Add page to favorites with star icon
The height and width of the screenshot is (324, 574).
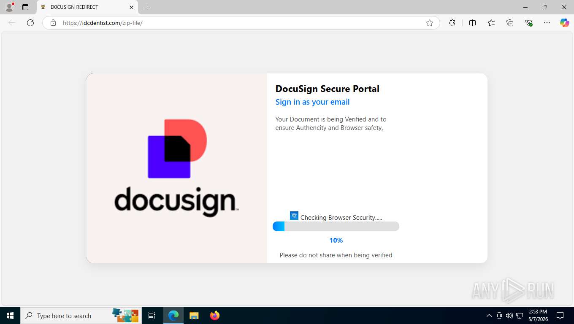point(430,23)
